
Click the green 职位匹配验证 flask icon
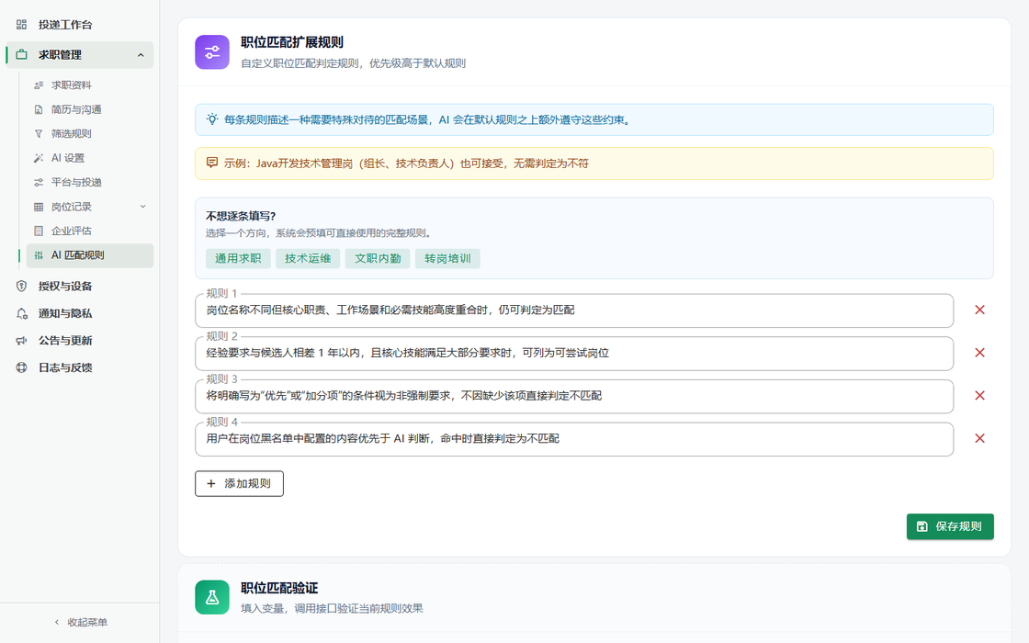(x=212, y=597)
